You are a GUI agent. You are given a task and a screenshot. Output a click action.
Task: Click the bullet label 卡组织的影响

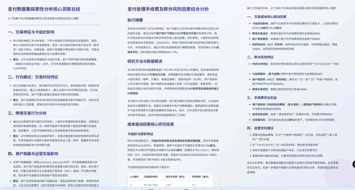[260, 24]
